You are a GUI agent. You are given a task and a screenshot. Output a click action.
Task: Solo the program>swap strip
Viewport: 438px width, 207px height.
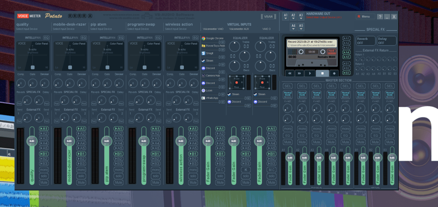click(156, 176)
